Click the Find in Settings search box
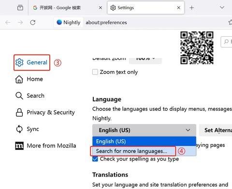This screenshot has height=189, width=232. 226,42
